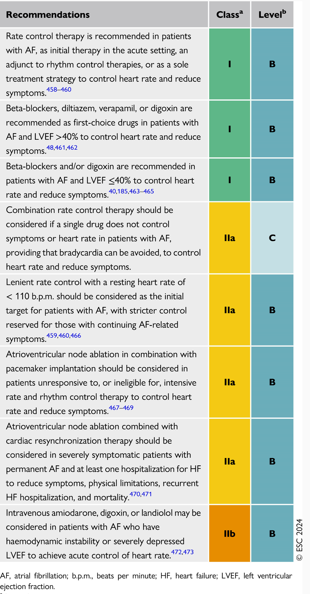Click the 459 citation for lenient rate control

pos(52,336)
